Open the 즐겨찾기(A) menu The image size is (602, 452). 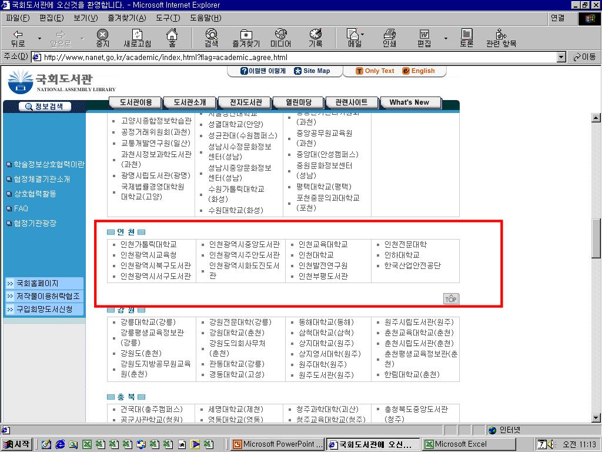[127, 18]
